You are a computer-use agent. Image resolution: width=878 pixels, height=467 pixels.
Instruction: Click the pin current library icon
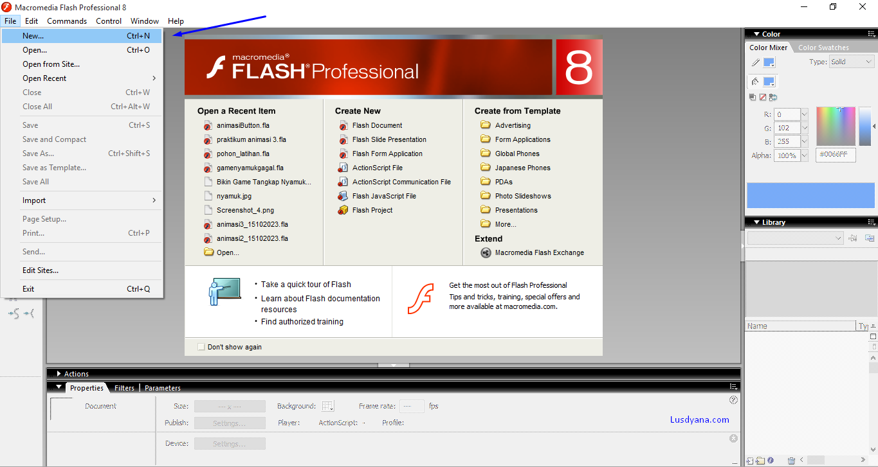(x=853, y=238)
